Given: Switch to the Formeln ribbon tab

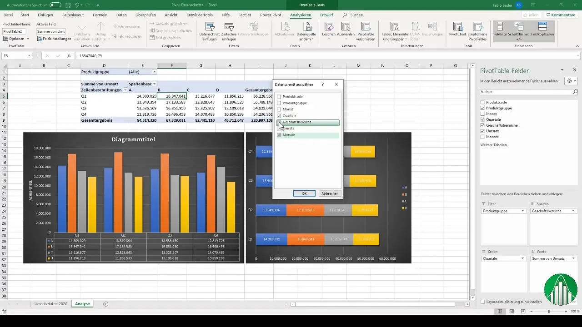Looking at the screenshot, I should tap(100, 15).
